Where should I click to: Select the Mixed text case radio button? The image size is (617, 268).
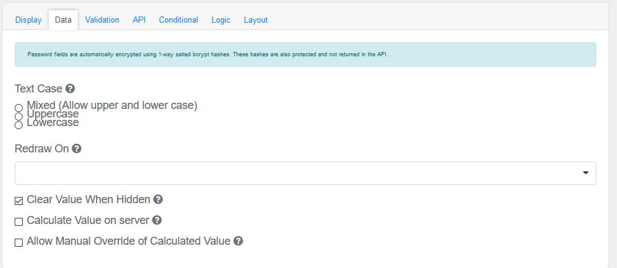[x=19, y=108]
